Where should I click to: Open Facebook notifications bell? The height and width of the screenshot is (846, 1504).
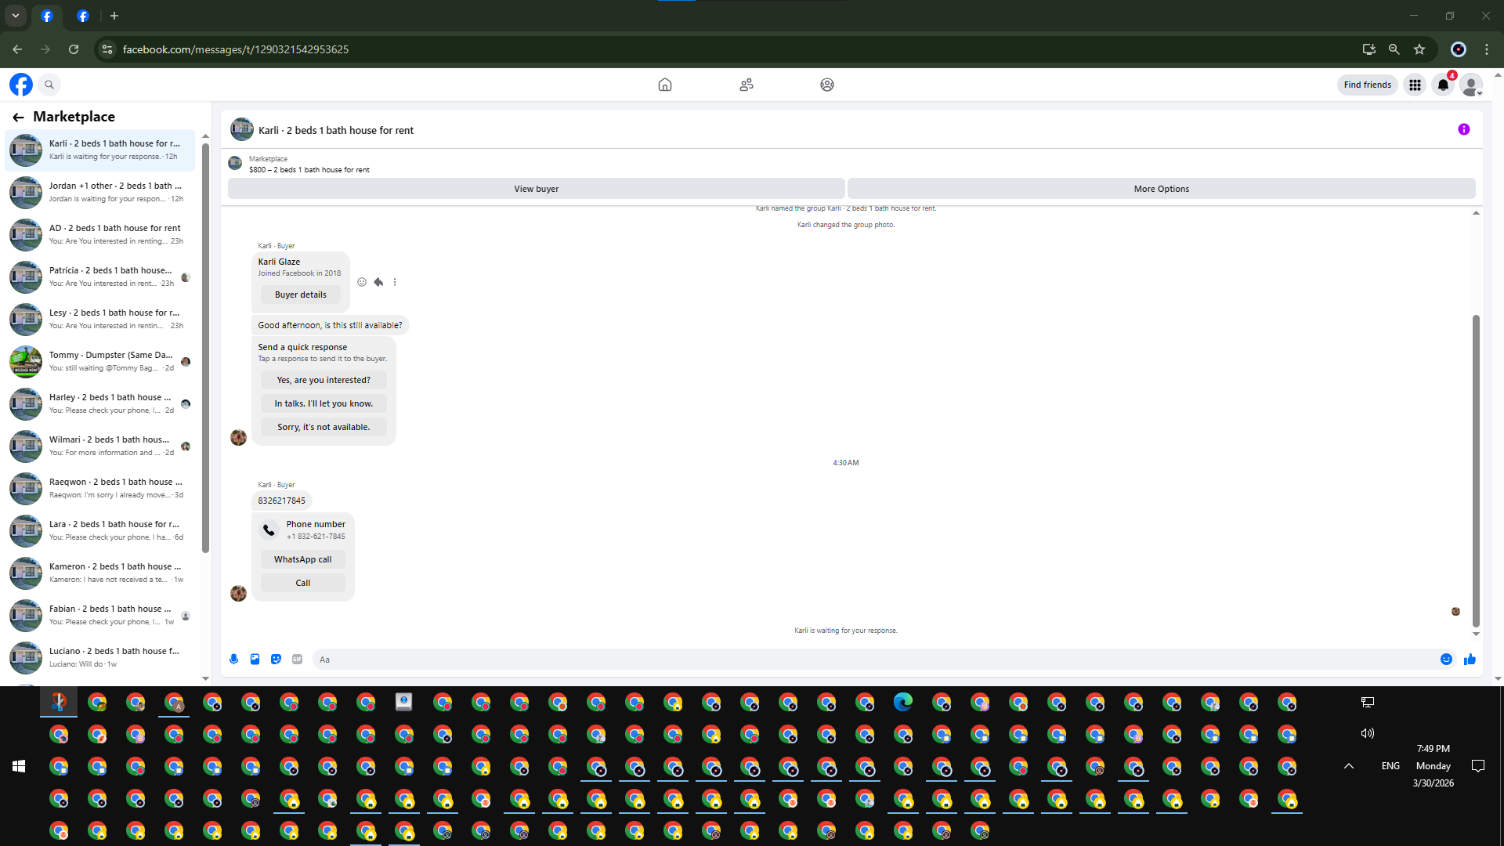coord(1443,85)
